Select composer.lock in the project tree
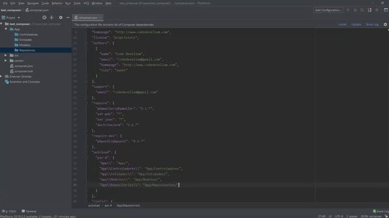The width and height of the screenshot is (389, 218). coord(24,71)
